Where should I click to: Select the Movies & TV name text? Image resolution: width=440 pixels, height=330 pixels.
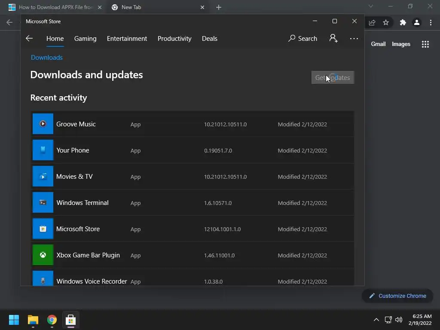(x=74, y=177)
